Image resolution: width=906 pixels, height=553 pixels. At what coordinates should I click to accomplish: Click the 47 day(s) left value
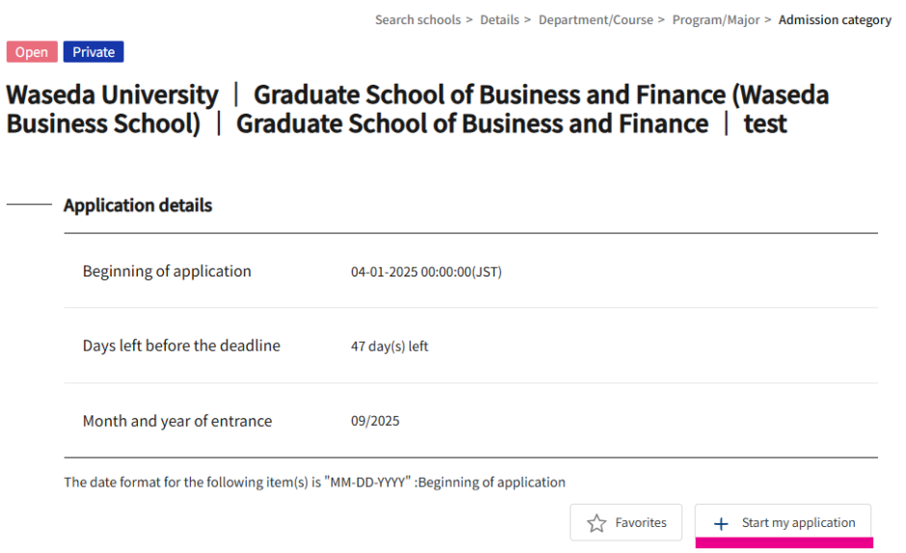coord(388,346)
